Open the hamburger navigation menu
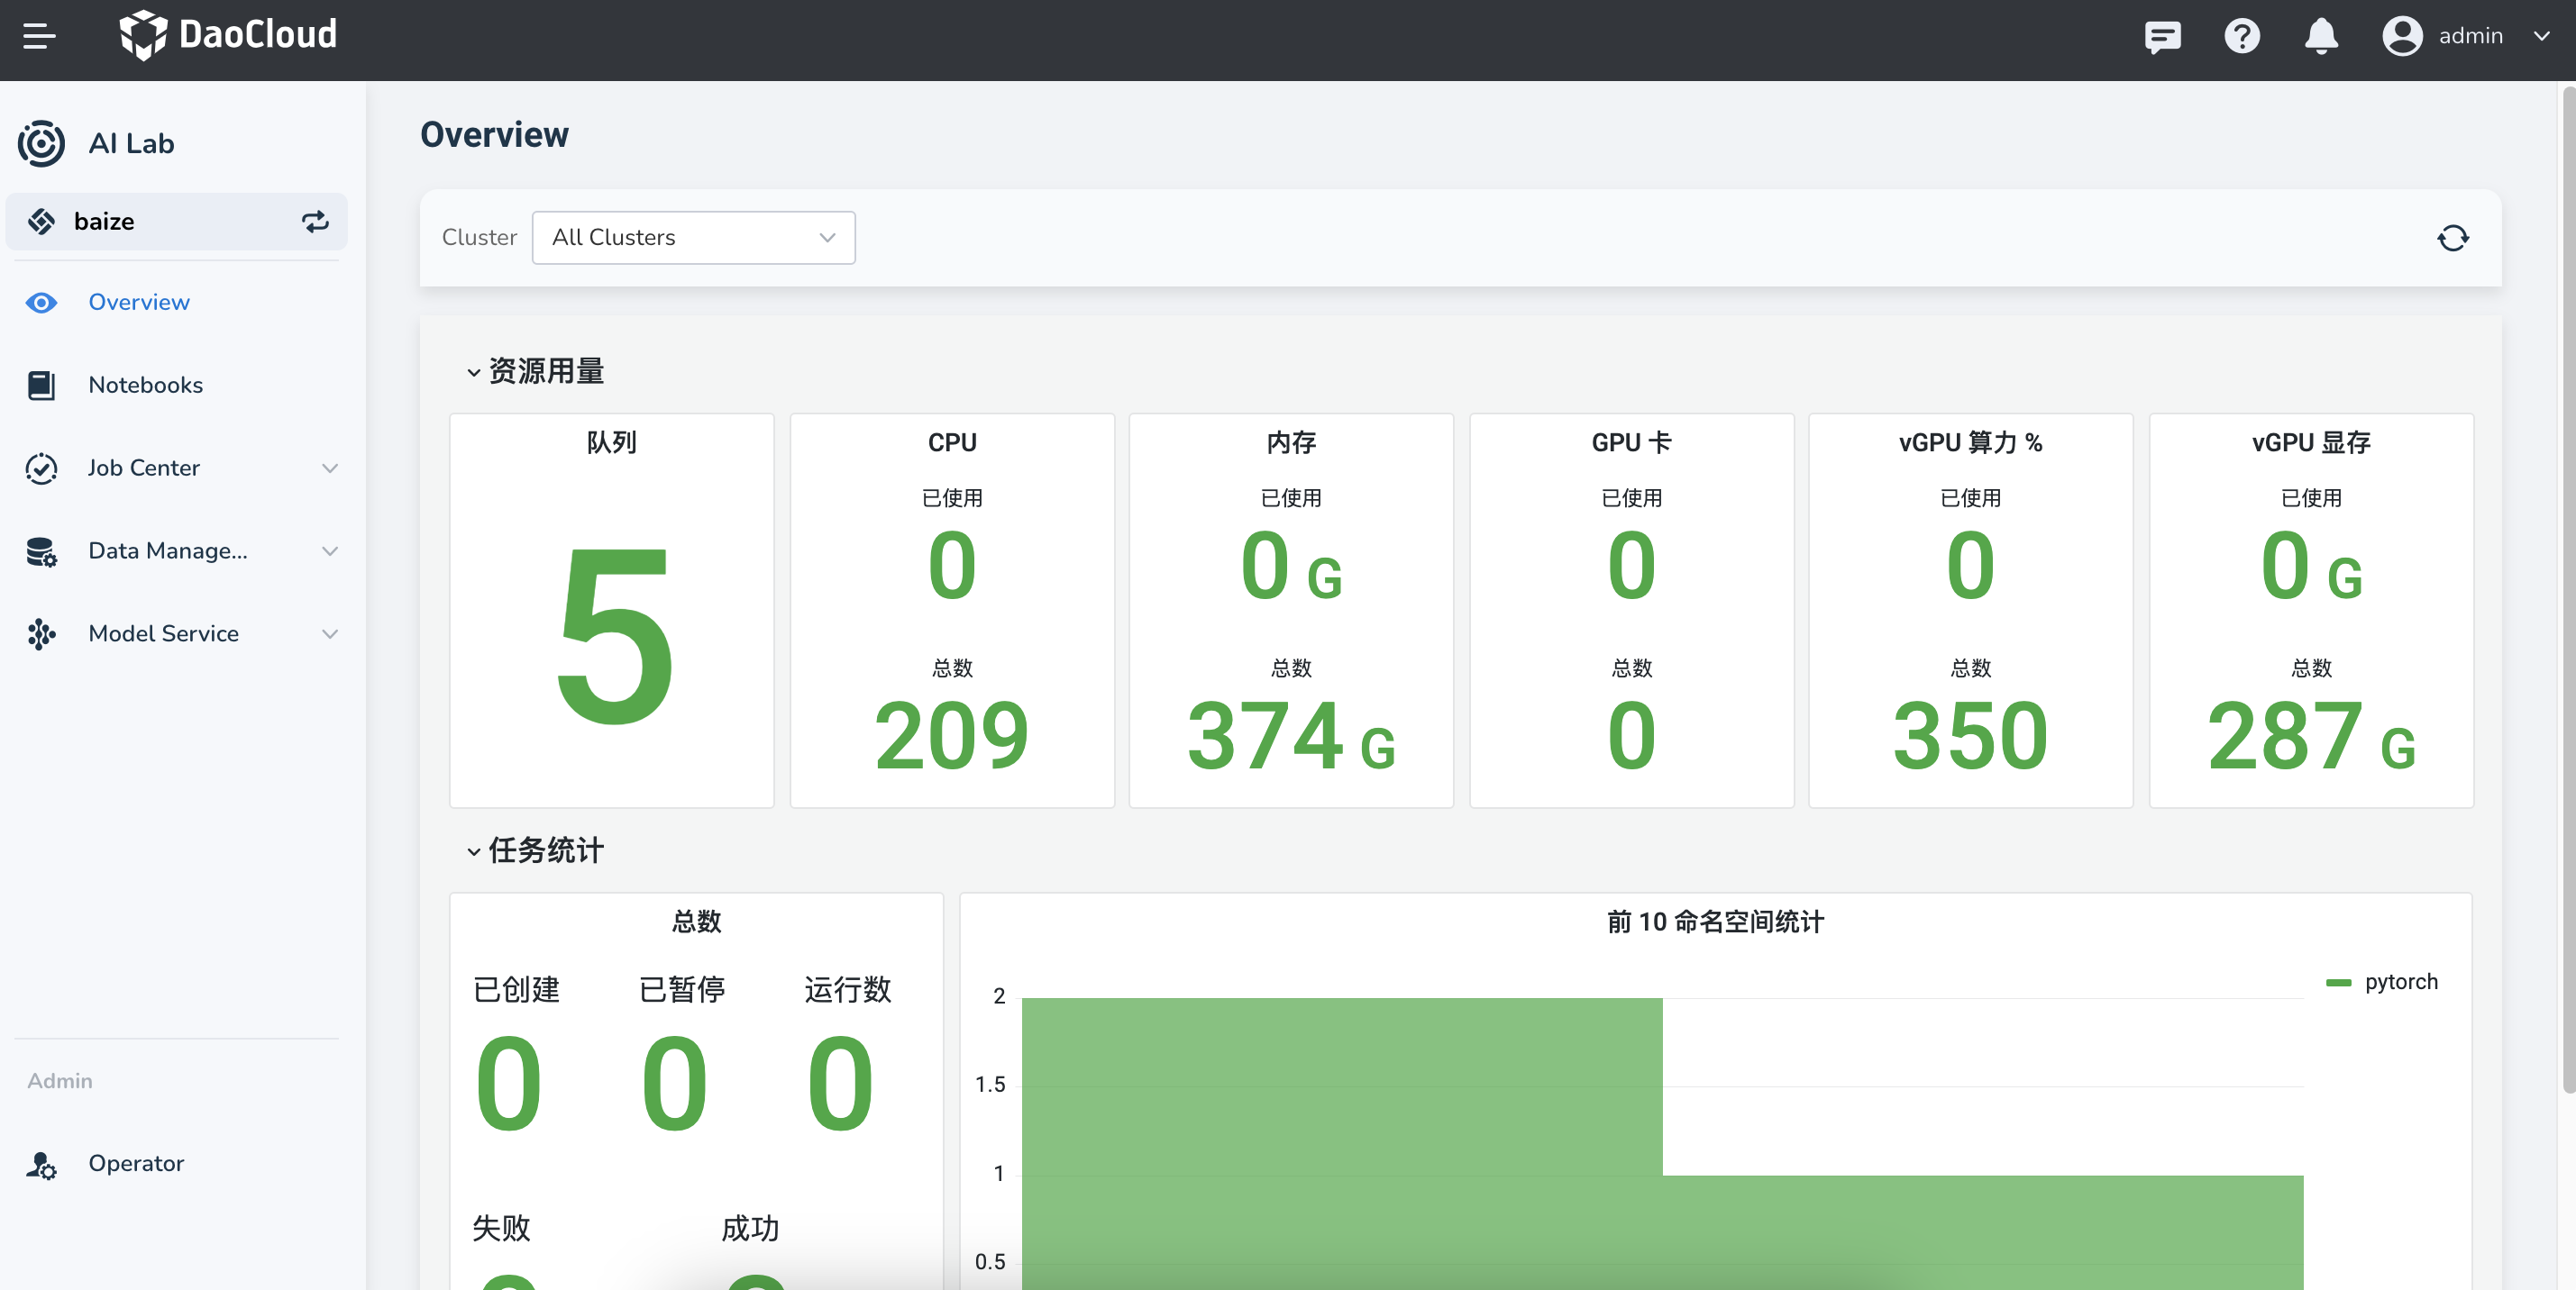The image size is (2576, 1290). [x=39, y=36]
